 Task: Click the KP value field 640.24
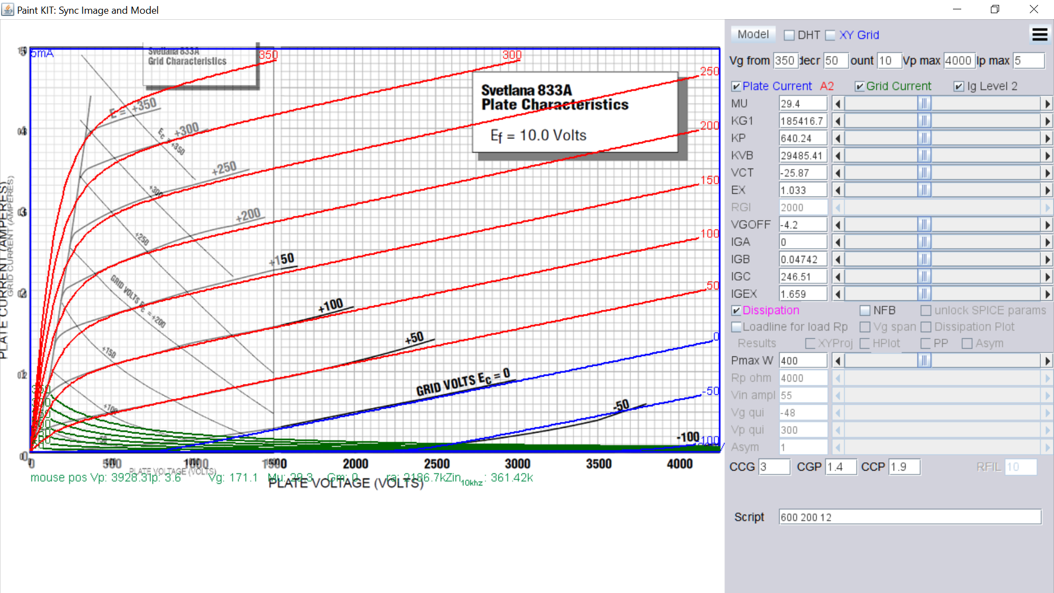[x=803, y=138]
